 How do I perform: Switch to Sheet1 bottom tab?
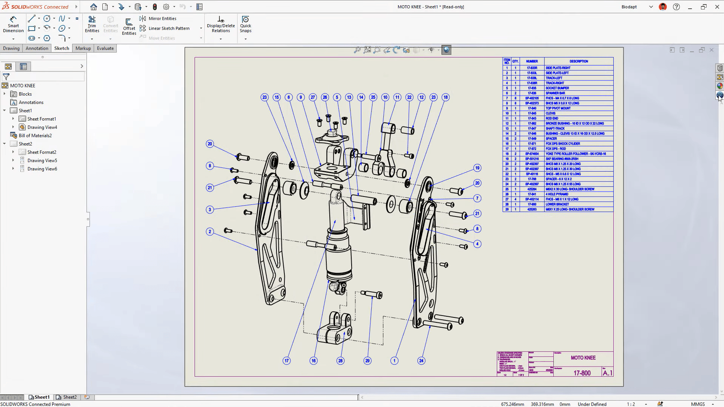click(39, 397)
